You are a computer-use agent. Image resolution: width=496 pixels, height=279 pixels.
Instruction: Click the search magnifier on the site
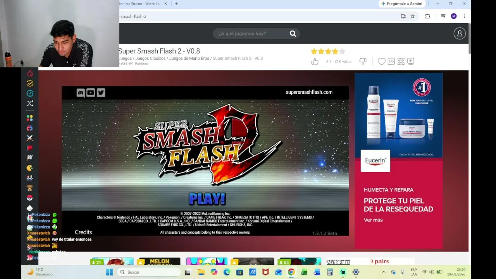[x=293, y=34]
